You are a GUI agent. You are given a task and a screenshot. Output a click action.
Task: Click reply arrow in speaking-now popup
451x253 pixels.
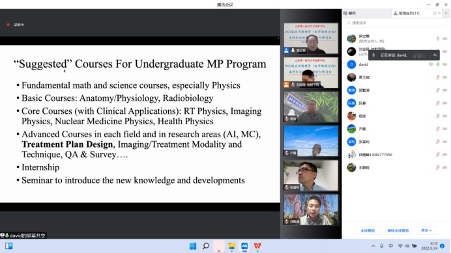click(435, 55)
